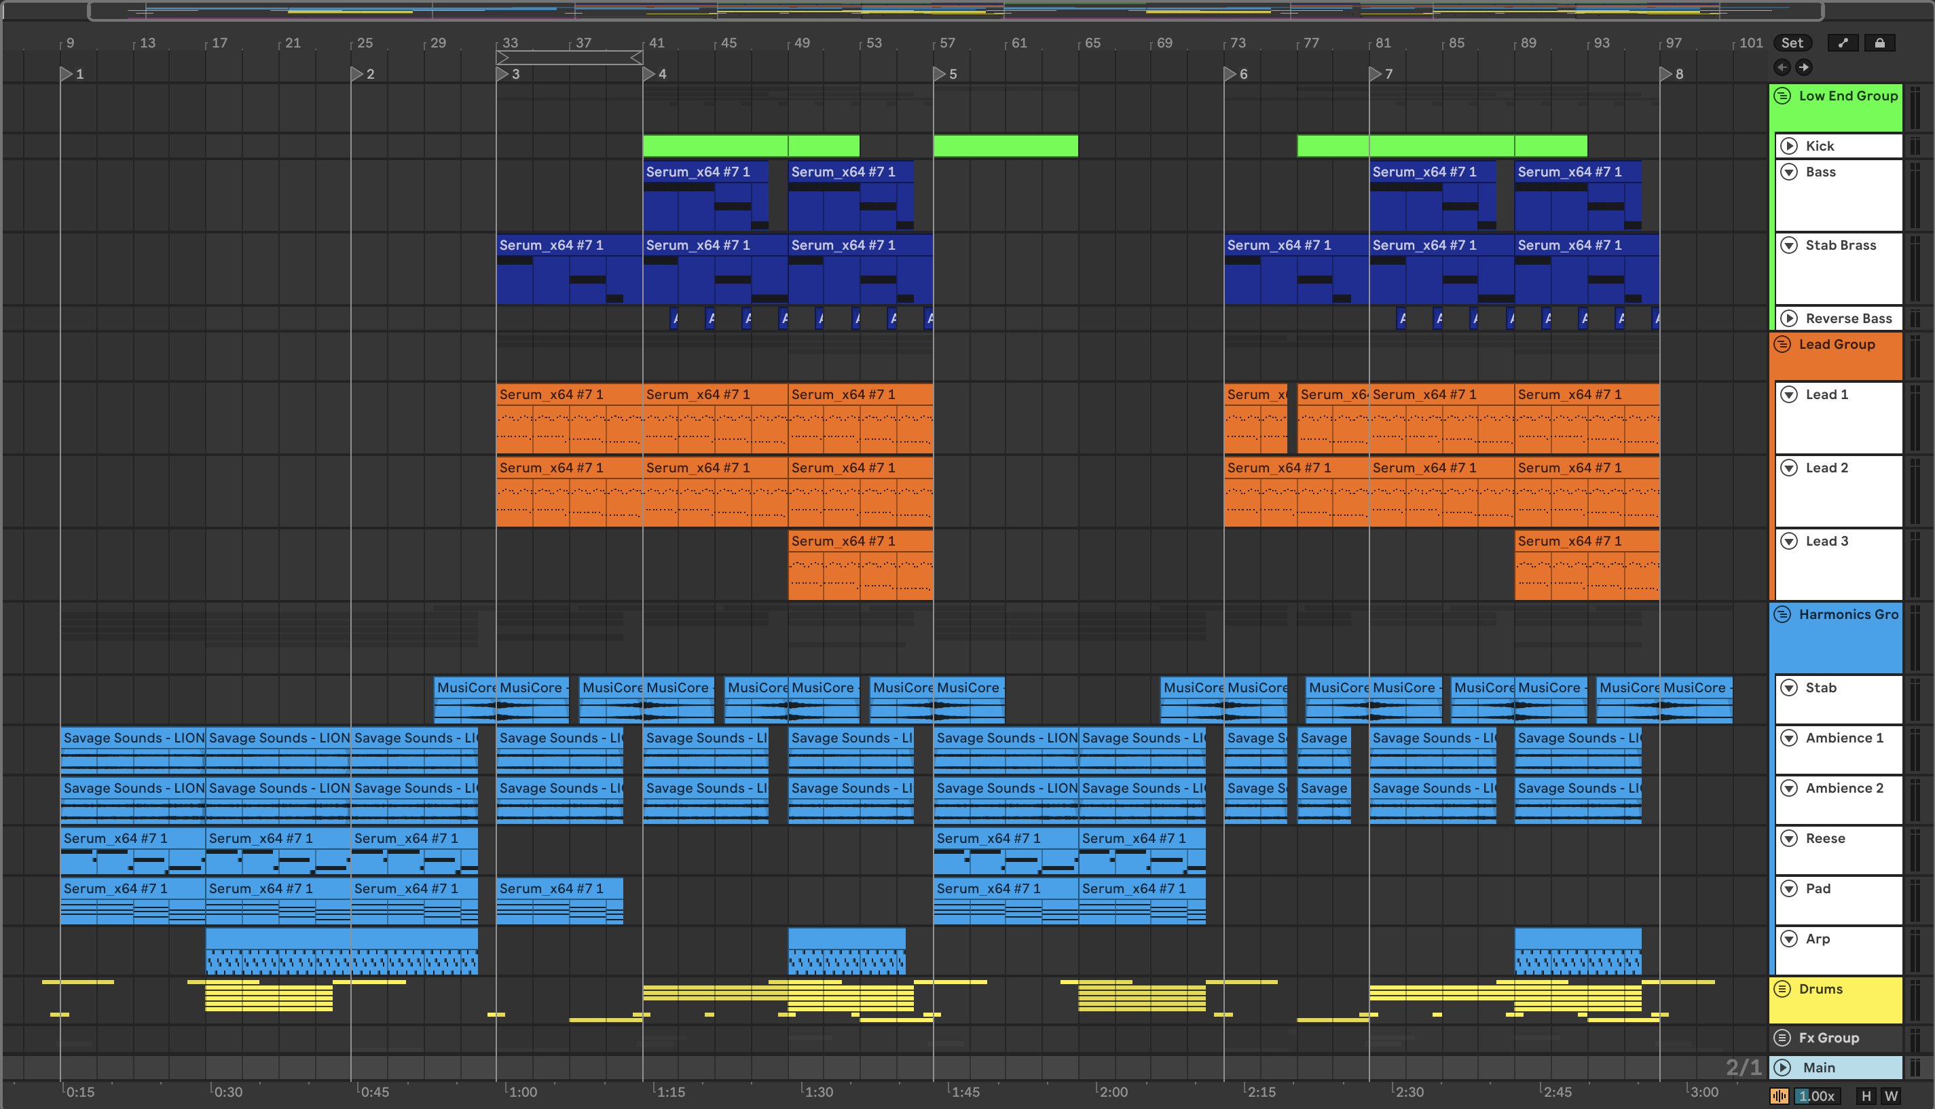Jump to the next locator arrow
The height and width of the screenshot is (1109, 1935).
tap(1803, 67)
